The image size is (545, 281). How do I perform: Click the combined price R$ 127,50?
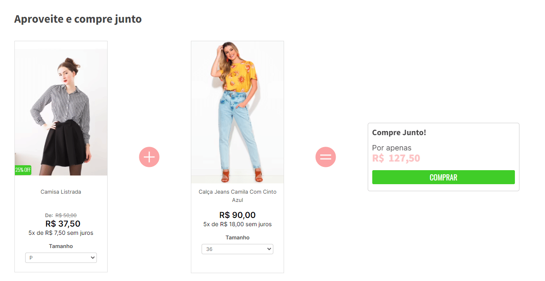coord(396,158)
